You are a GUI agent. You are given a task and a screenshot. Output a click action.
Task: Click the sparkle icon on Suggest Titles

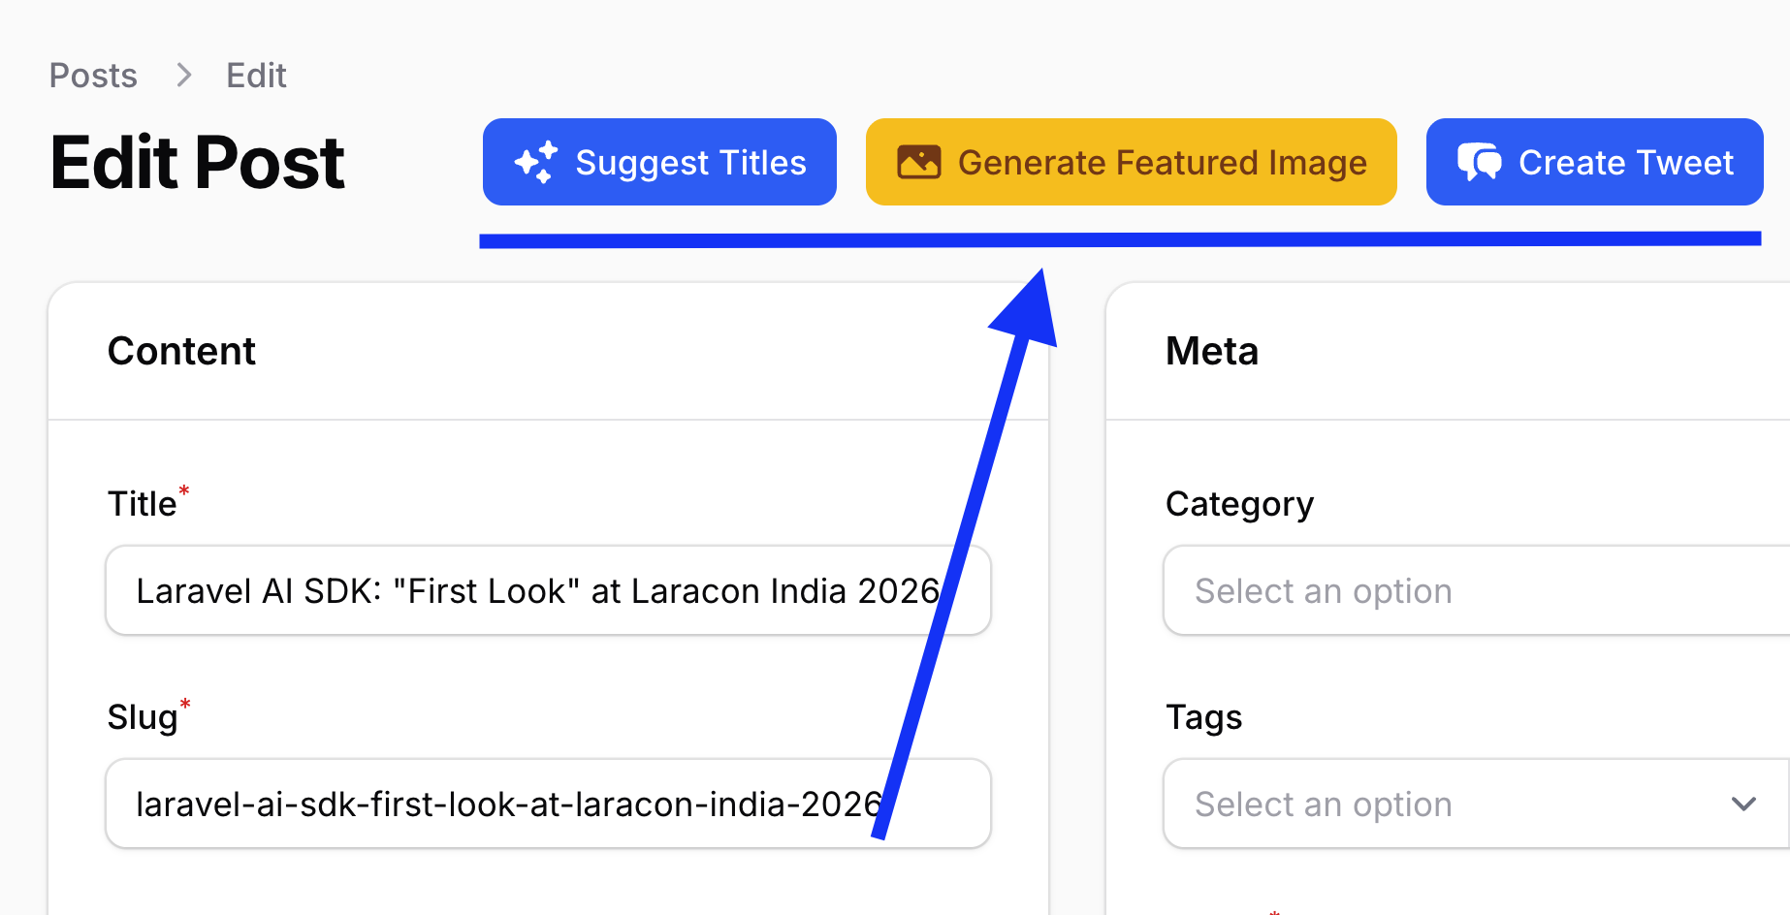(536, 162)
